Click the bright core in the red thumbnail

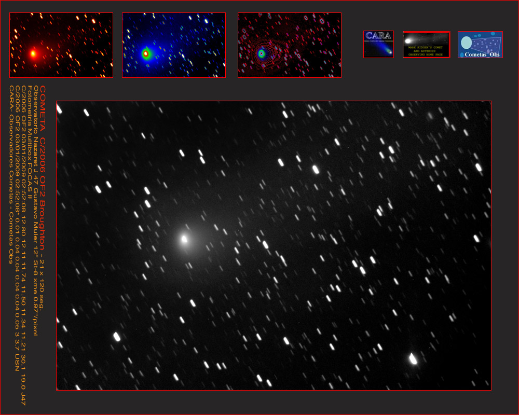click(x=34, y=53)
